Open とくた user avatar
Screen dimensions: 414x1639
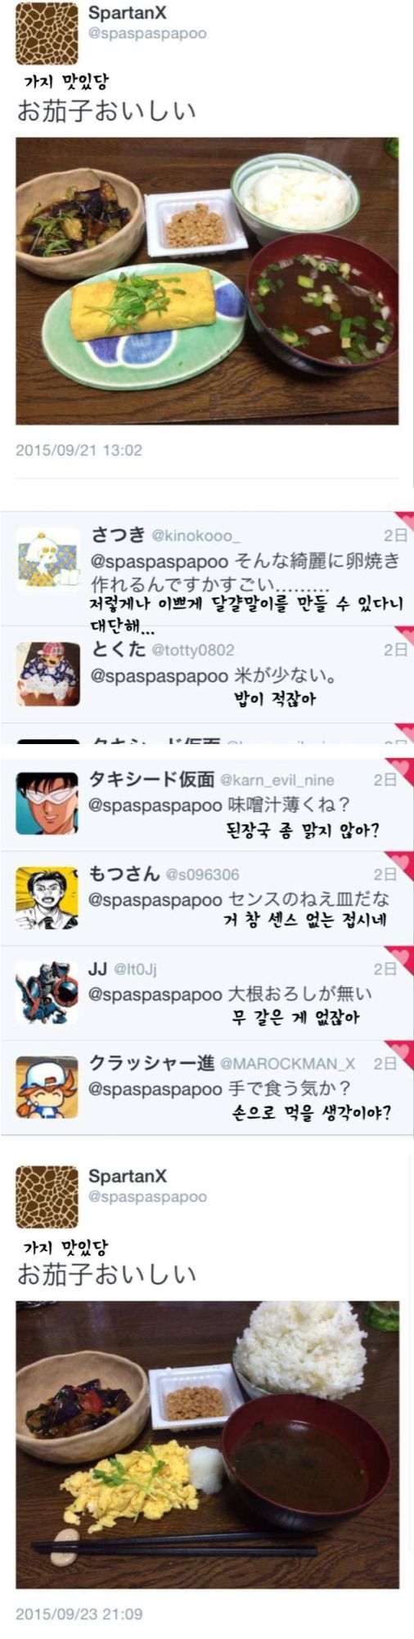(47, 674)
